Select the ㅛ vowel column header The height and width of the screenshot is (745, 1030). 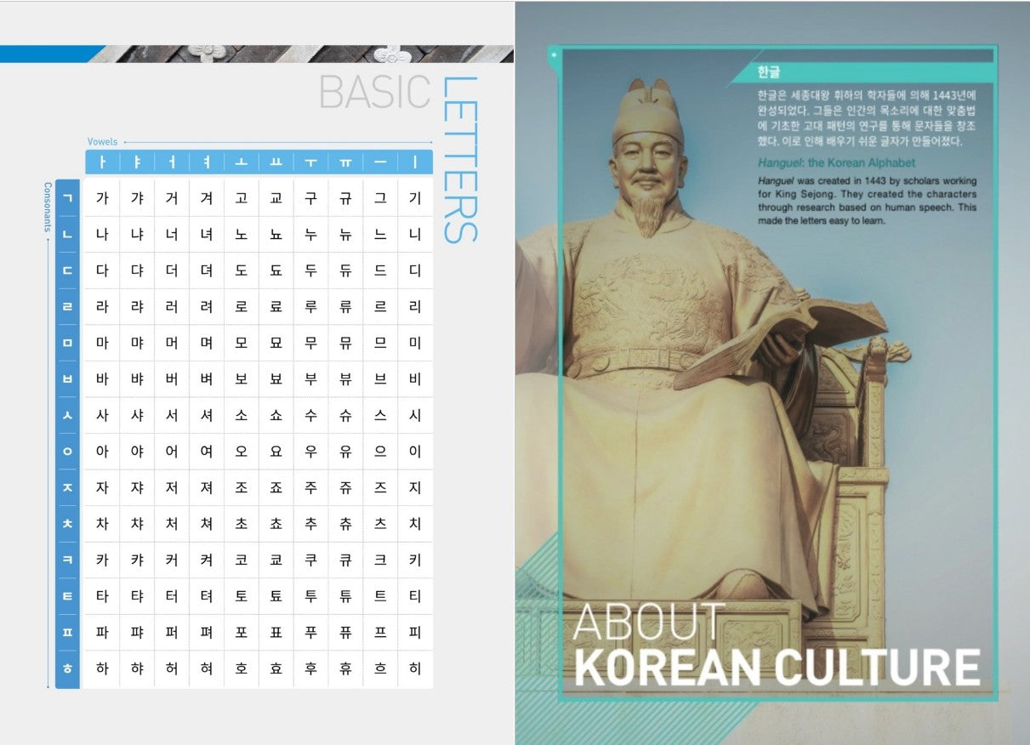276,162
